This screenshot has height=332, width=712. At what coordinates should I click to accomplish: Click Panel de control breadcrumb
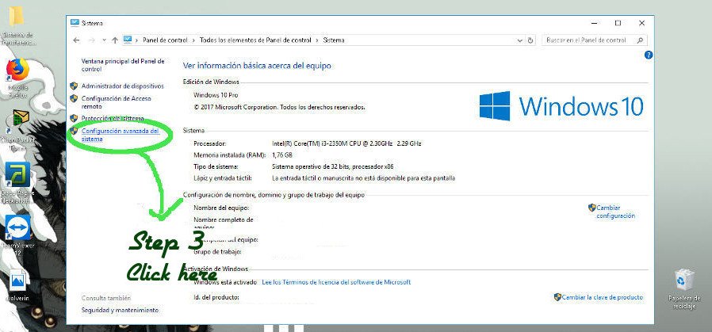click(165, 40)
